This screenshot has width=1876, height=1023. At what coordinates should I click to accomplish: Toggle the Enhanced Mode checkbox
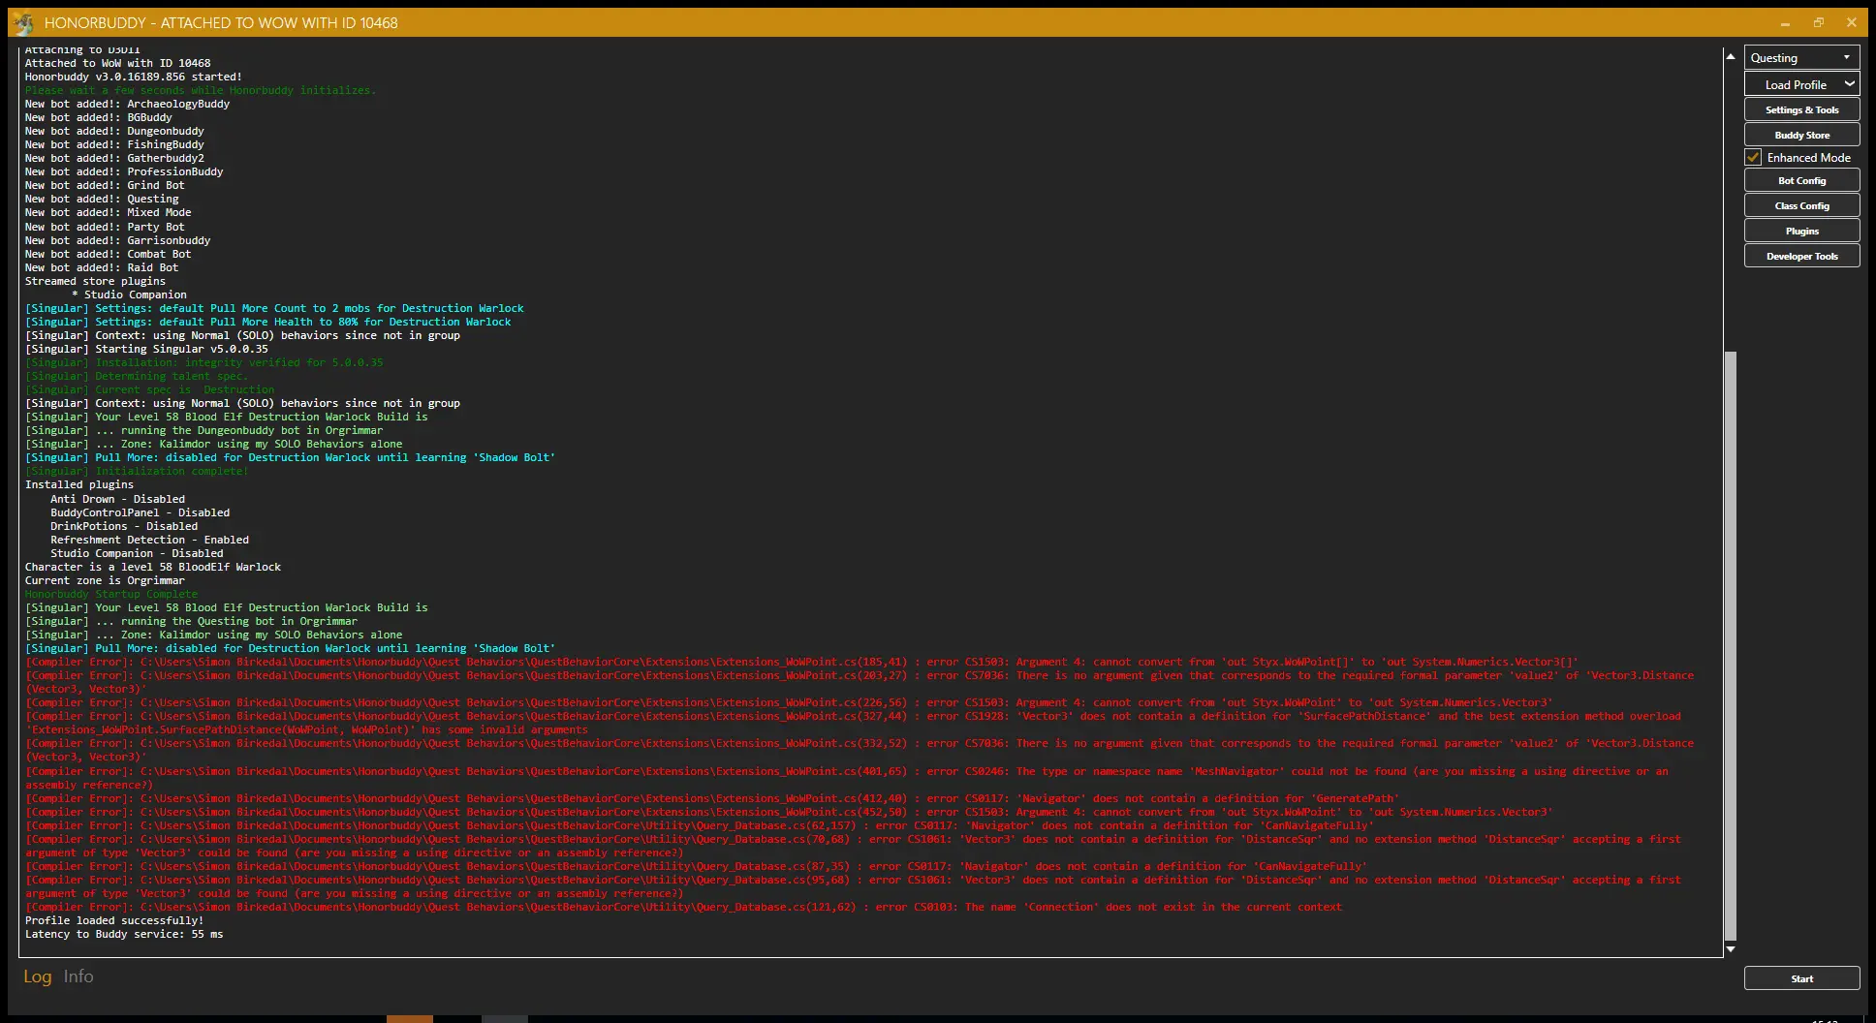pyautogui.click(x=1753, y=157)
